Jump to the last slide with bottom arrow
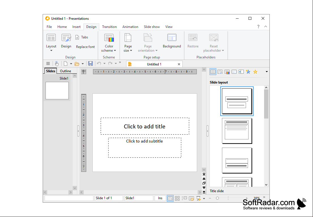This screenshot has height=217, width=313. click(204, 192)
